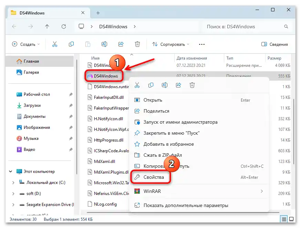Select Сжать в ZIP-файл

(x=199, y=155)
